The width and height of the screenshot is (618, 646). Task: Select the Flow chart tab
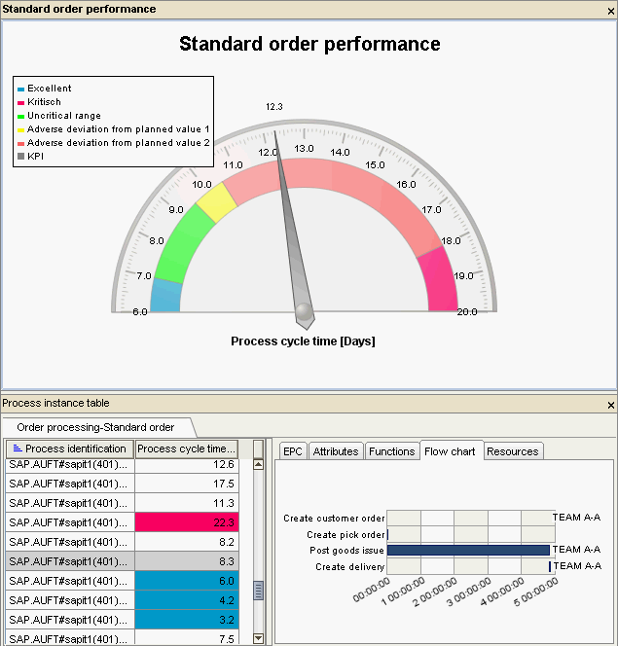click(x=451, y=451)
